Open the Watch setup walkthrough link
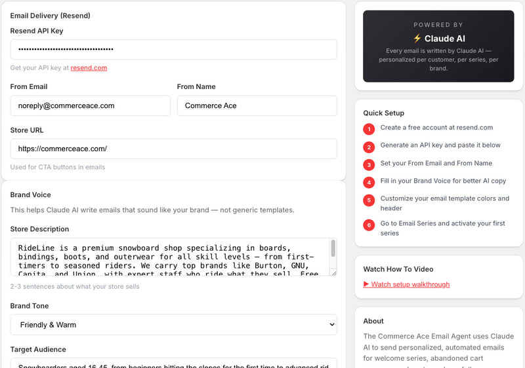 click(406, 285)
